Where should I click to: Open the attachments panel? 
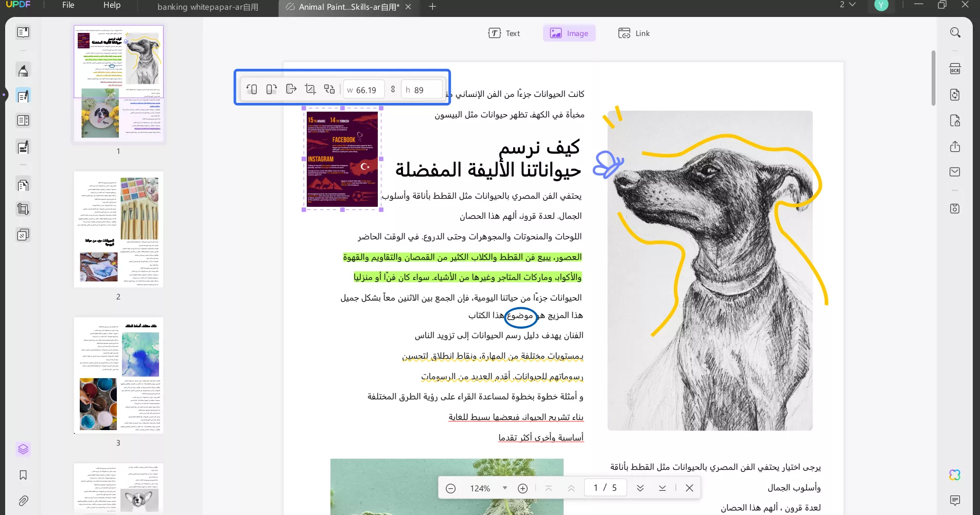coord(23,501)
